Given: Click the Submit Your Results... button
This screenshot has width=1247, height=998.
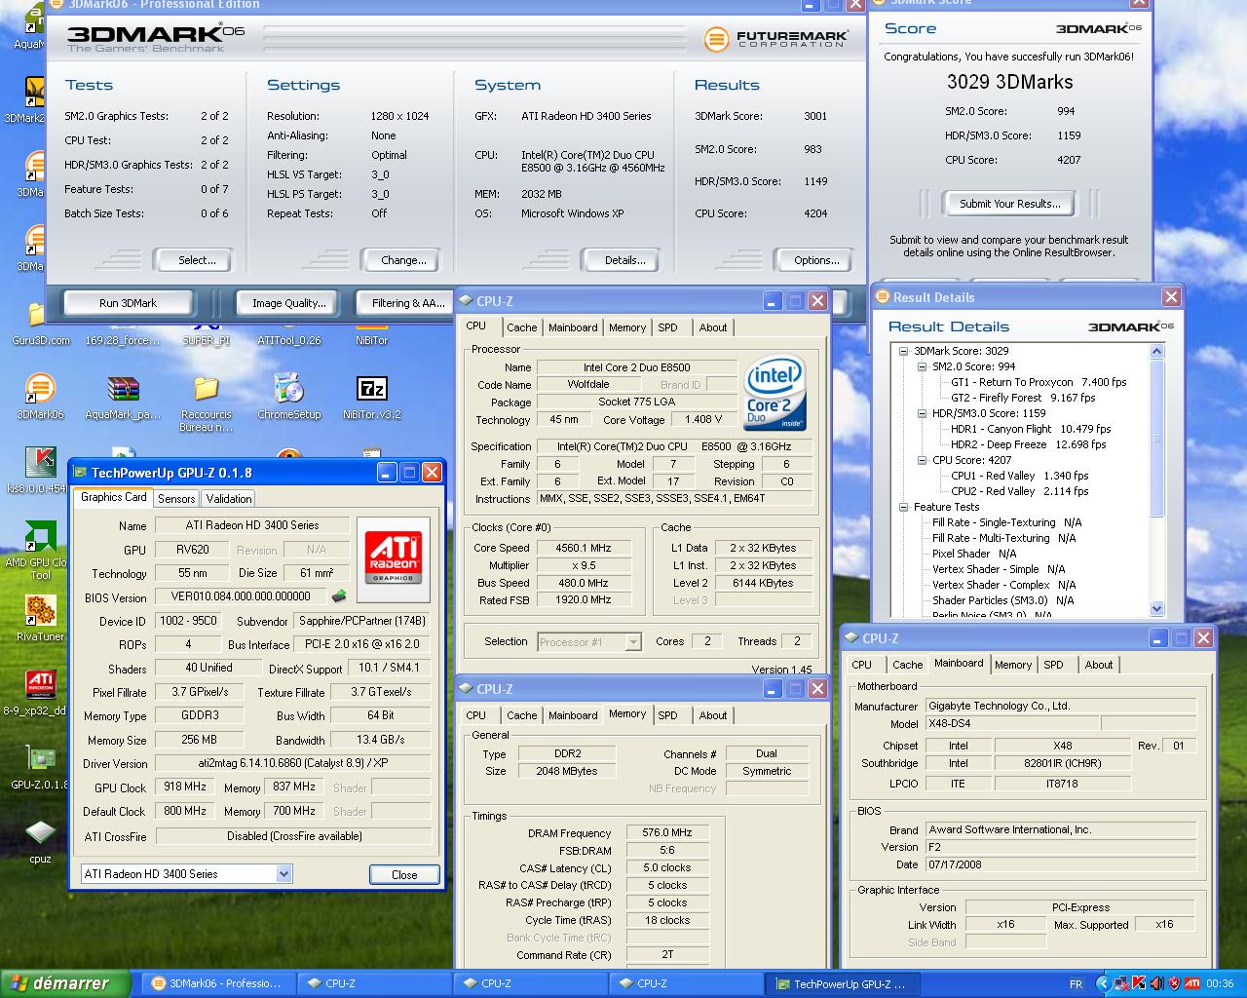Looking at the screenshot, I should (x=1009, y=204).
